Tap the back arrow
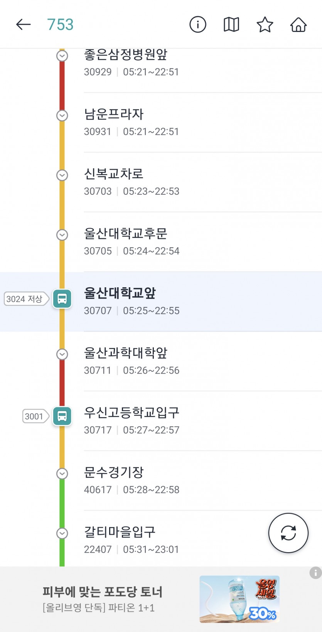The width and height of the screenshot is (322, 632). [23, 25]
